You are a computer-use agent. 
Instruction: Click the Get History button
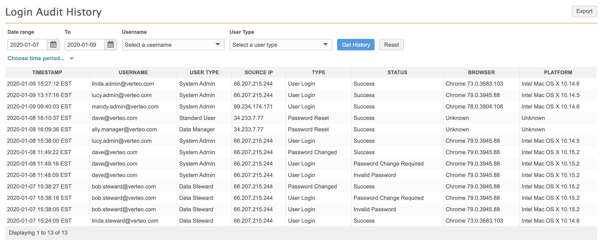(356, 45)
